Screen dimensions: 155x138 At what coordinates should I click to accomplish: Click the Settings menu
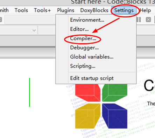pos(124,10)
